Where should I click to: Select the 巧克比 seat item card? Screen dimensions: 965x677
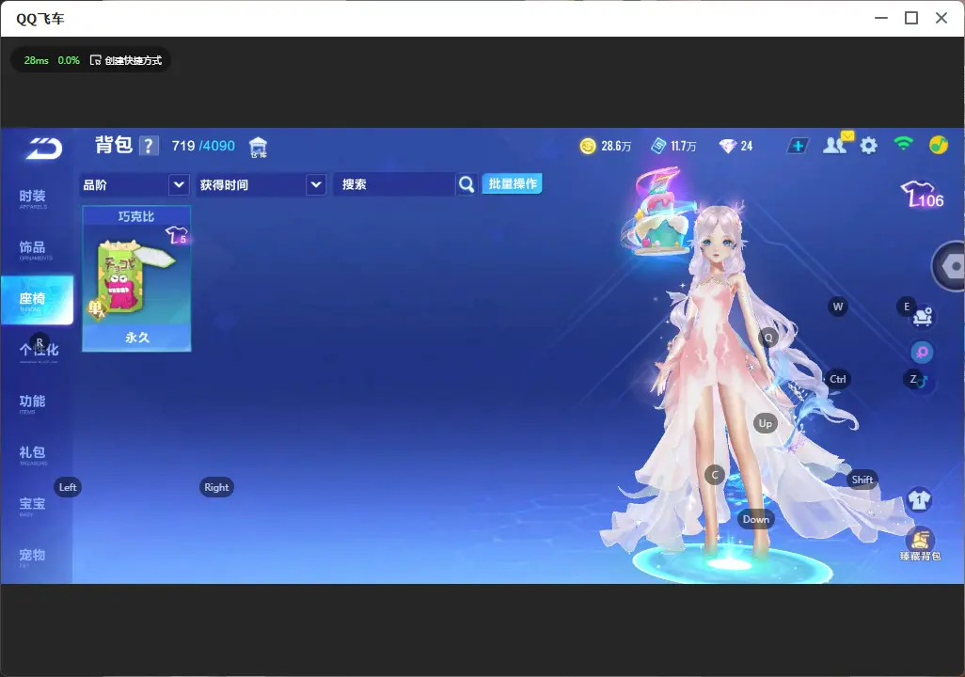pyautogui.click(x=136, y=279)
